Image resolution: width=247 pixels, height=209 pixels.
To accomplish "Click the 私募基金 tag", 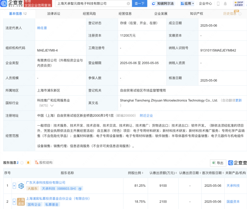I will (x=52, y=204).
